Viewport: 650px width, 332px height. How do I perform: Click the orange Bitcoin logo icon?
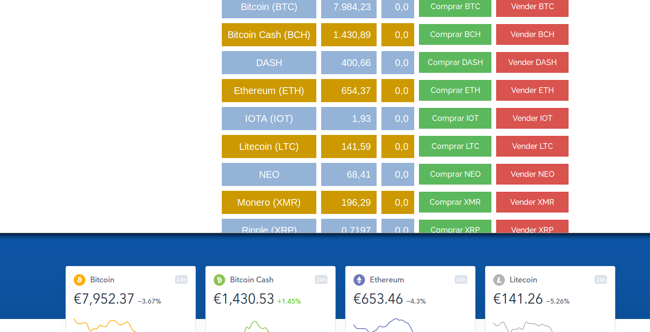click(80, 280)
